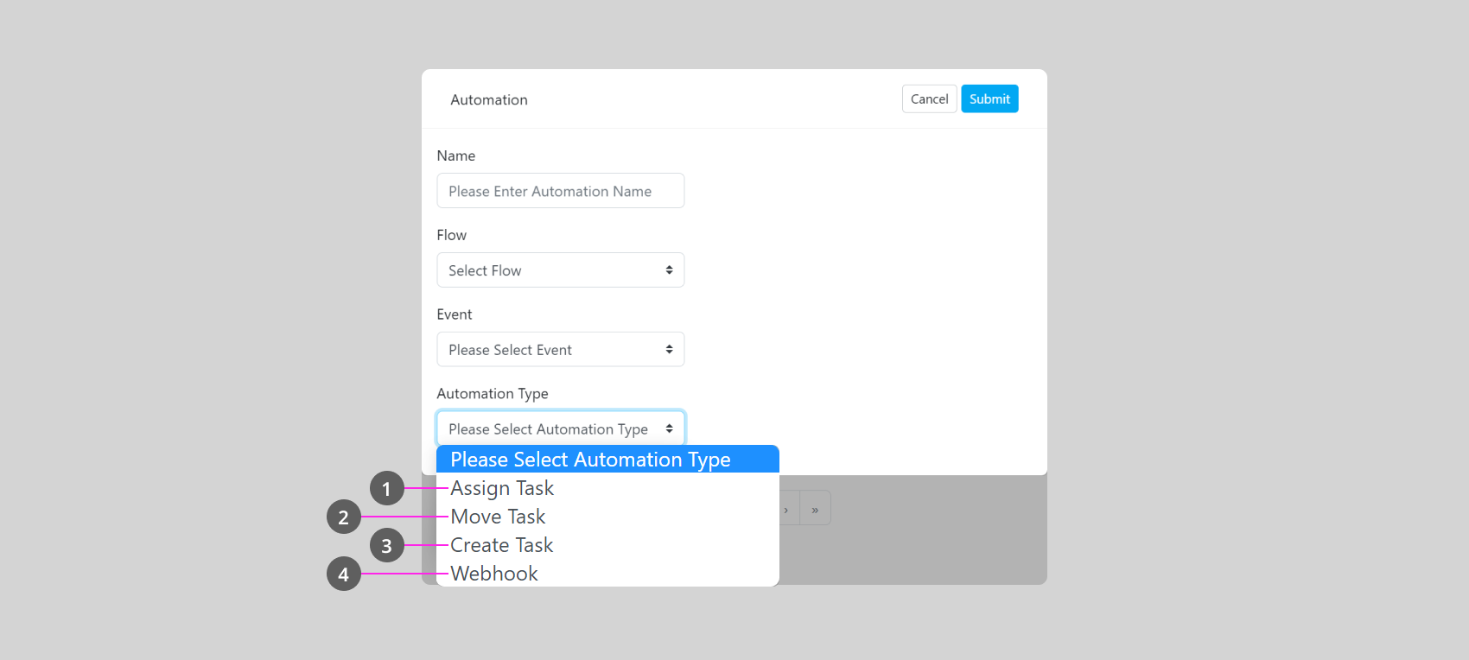The width and height of the screenshot is (1469, 660).
Task: Select the Webhook option
Action: (494, 574)
